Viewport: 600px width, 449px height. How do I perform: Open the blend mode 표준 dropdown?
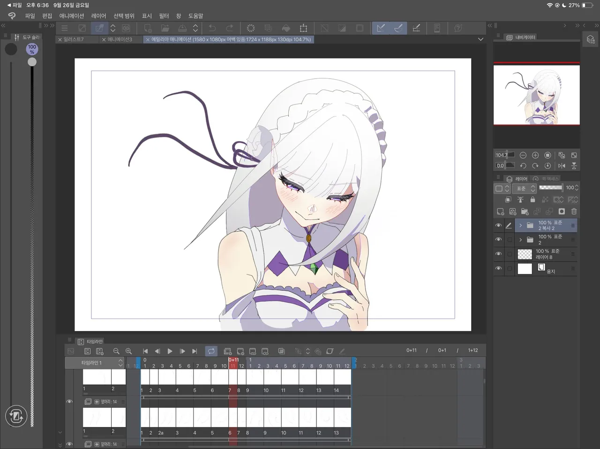(525, 188)
